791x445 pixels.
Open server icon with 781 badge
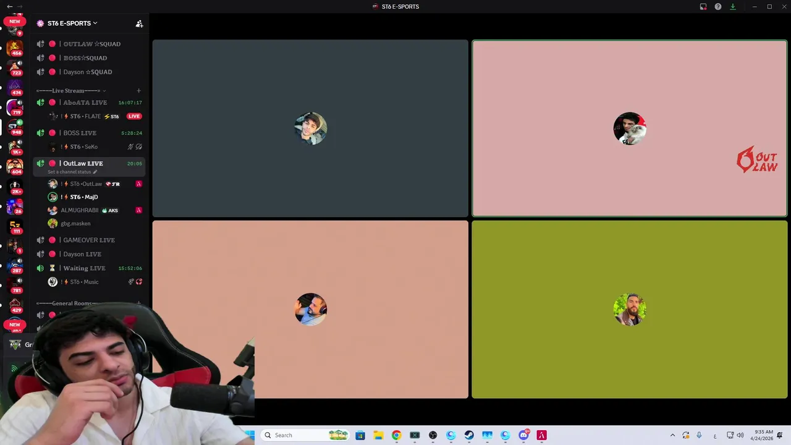[15, 285]
